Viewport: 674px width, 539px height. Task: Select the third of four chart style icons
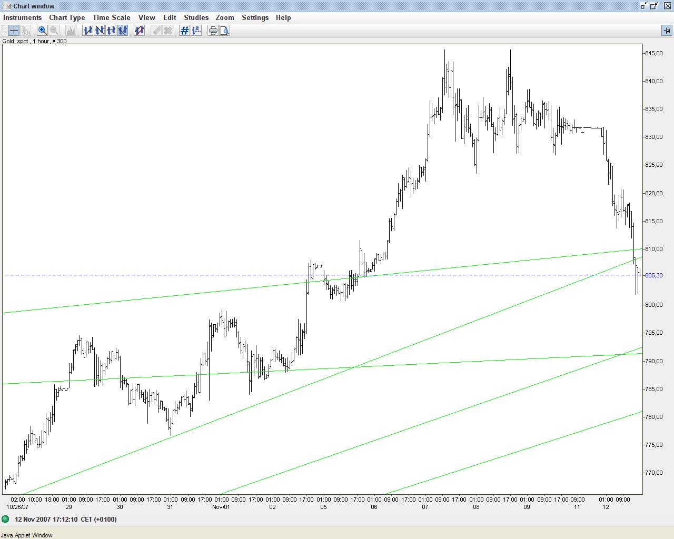click(x=111, y=31)
